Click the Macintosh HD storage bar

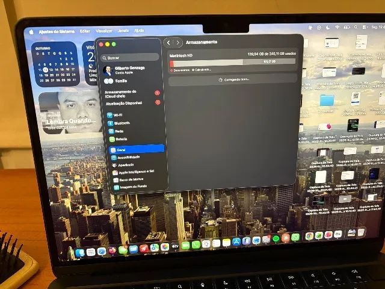coord(233,63)
